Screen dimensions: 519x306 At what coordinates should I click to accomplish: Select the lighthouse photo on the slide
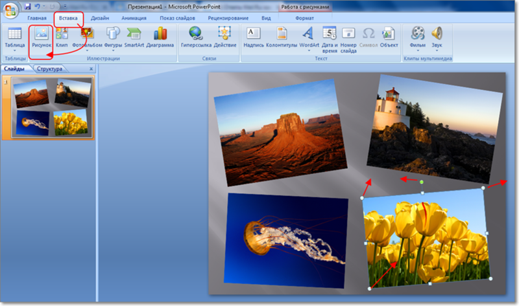(x=434, y=129)
